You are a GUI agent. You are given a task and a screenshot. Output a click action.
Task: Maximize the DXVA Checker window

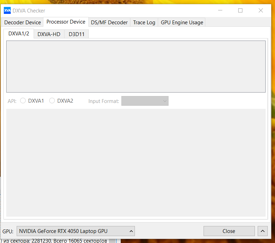[x=240, y=10]
